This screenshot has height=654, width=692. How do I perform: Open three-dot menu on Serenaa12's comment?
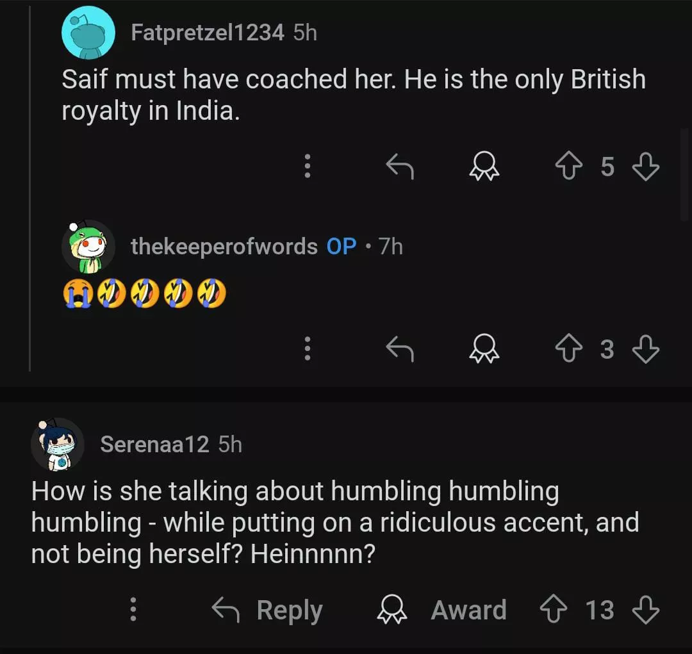133,610
